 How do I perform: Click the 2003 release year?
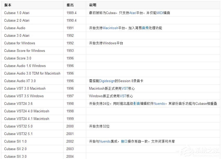click(x=70, y=149)
